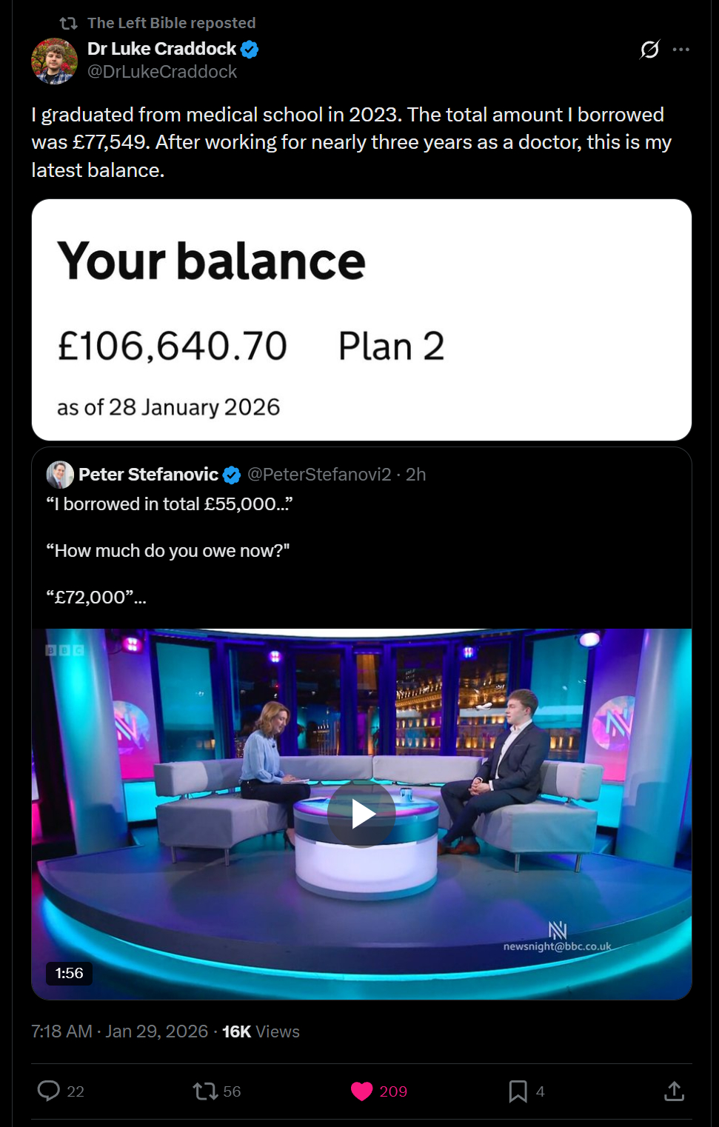Click Dr Luke Craddock's verified badge
The image size is (719, 1127).
pyautogui.click(x=250, y=50)
